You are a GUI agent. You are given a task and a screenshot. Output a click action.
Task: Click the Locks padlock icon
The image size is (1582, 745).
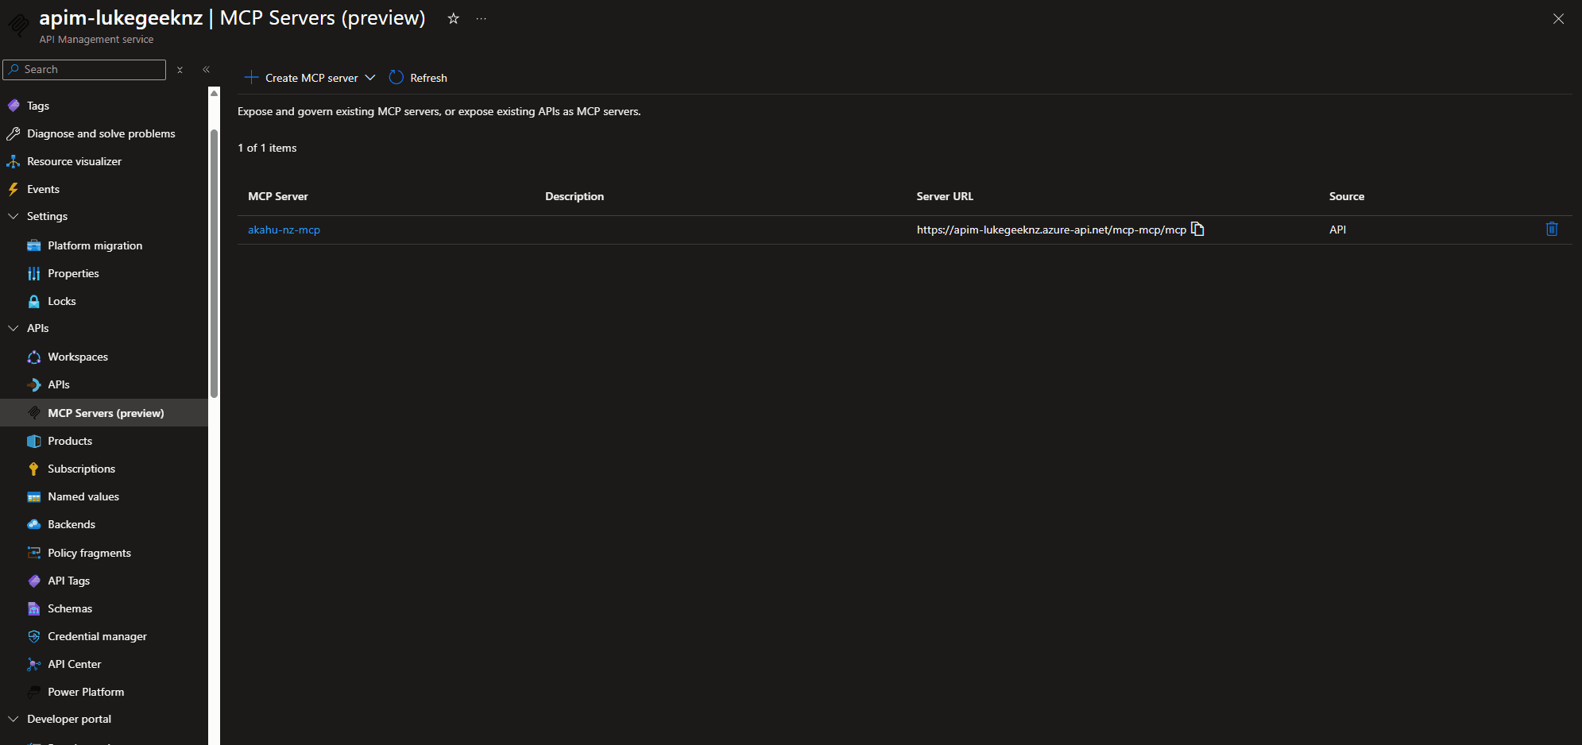coord(34,301)
